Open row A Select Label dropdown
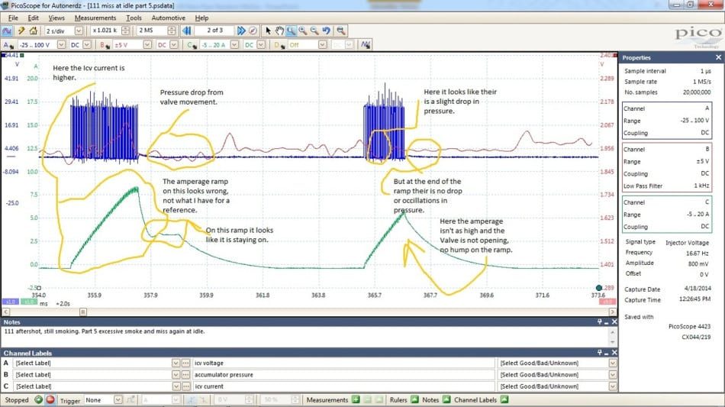This screenshot has height=407, width=725. (x=176, y=363)
